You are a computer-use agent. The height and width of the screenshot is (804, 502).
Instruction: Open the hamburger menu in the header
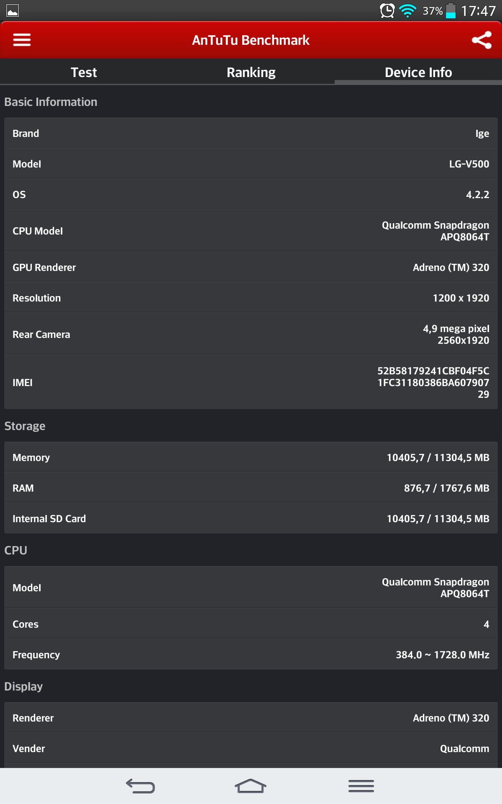(22, 40)
